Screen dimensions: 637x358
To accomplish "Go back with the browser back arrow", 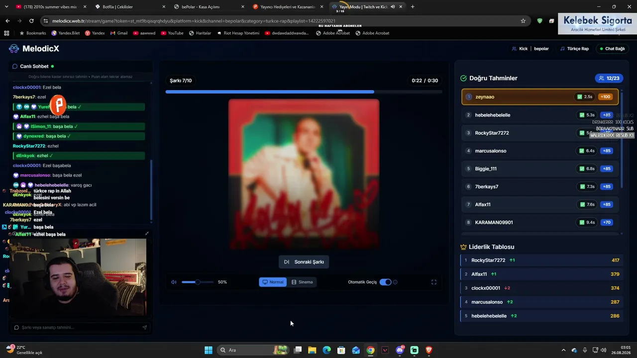I will (x=7, y=21).
